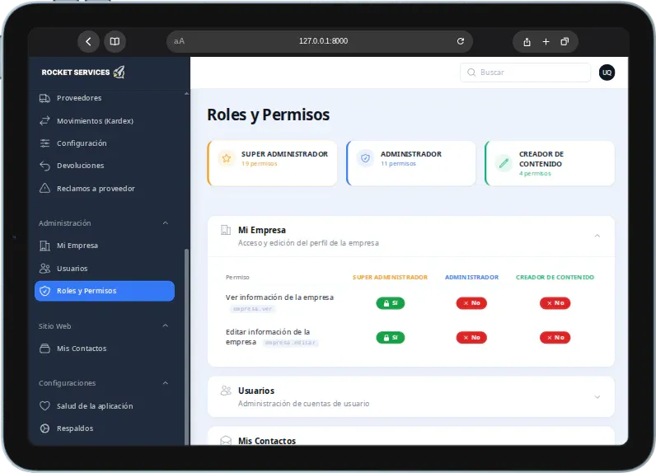Open the UQ user avatar
The width and height of the screenshot is (656, 473).
607,73
